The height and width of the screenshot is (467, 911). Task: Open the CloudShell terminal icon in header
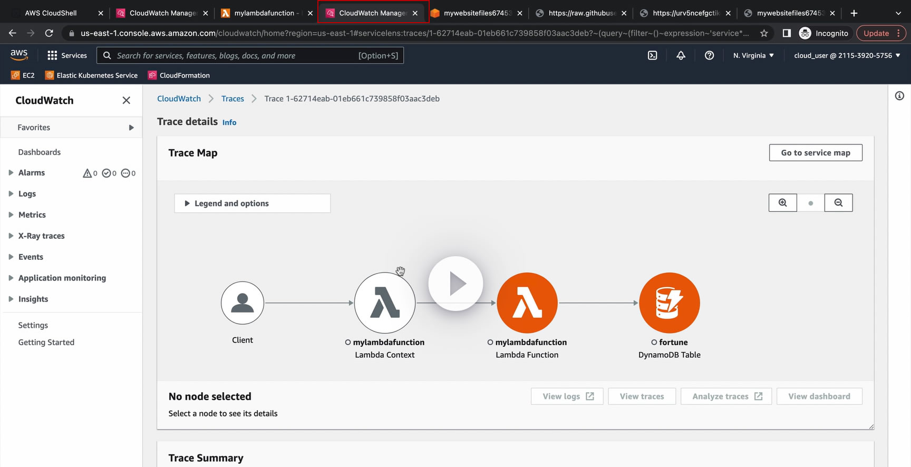652,55
